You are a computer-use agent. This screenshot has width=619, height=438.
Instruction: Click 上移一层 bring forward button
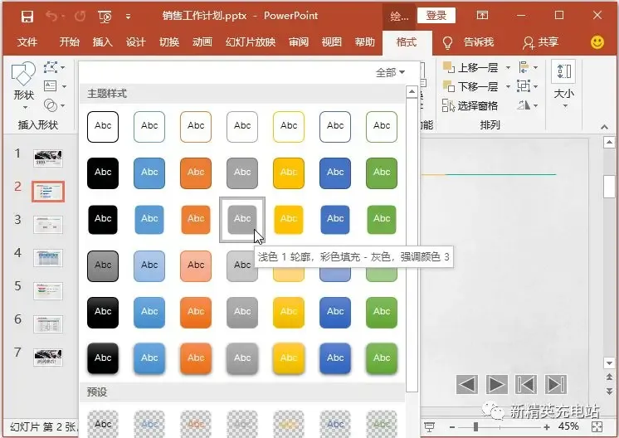470,68
